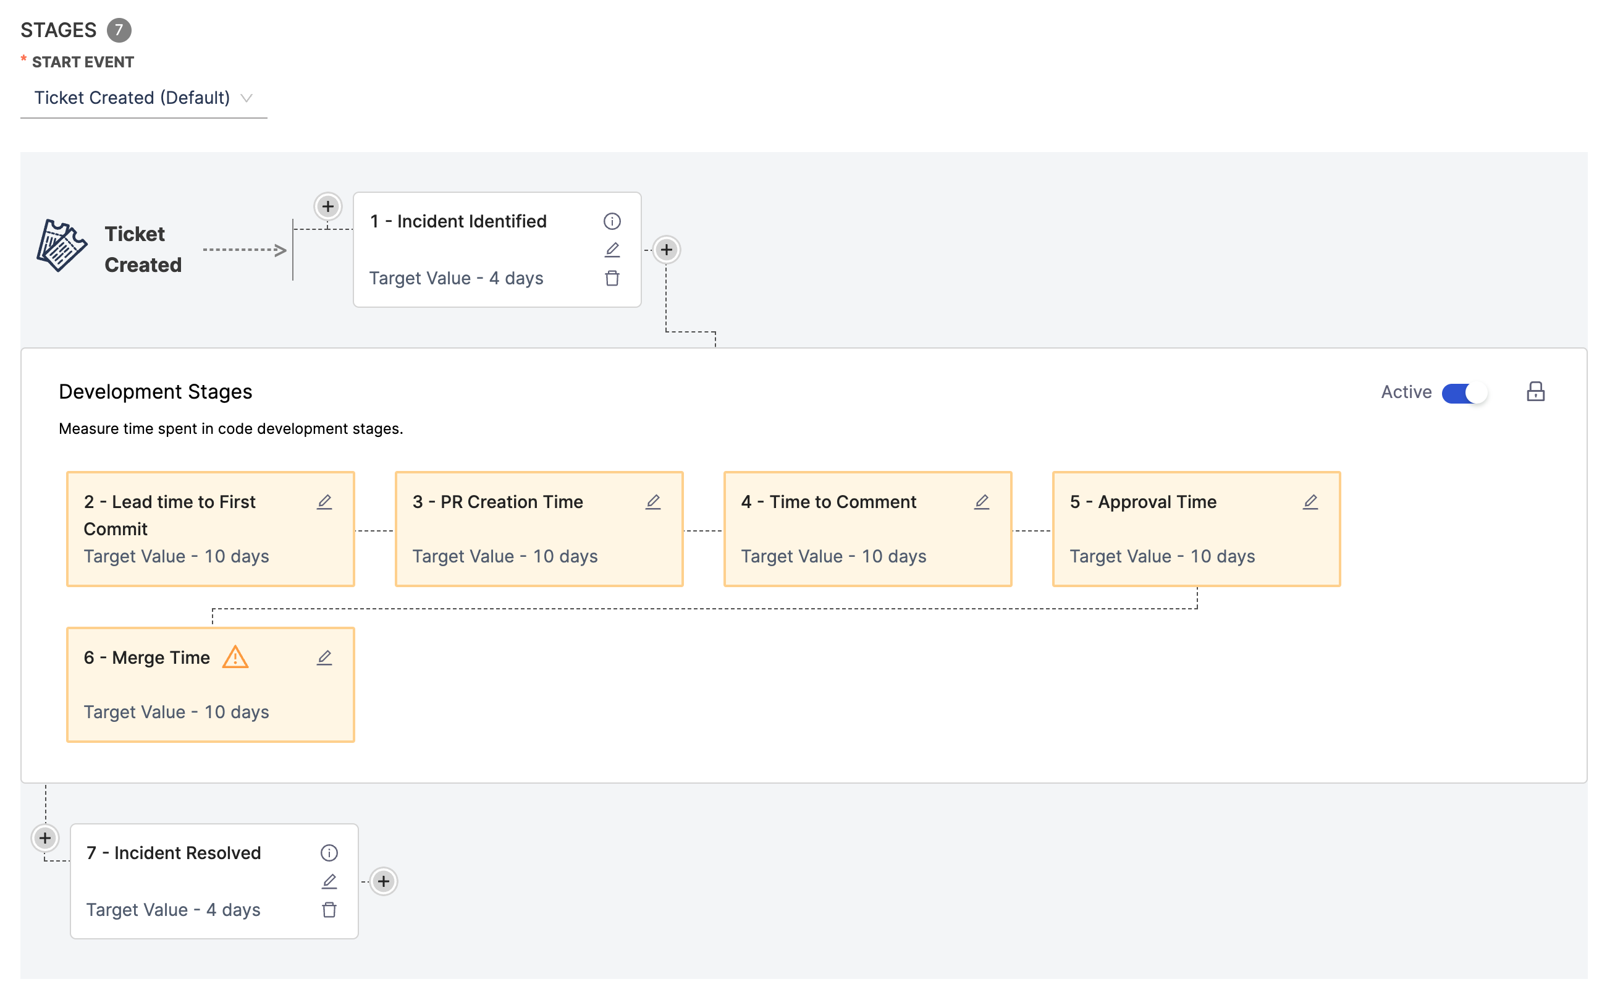
Task: Add stage after Incident Resolved
Action: [383, 881]
